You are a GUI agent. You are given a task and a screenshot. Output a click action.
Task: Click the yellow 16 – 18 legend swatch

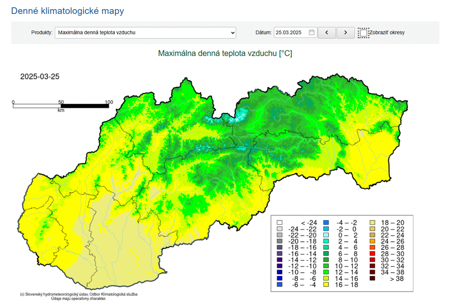326,284
